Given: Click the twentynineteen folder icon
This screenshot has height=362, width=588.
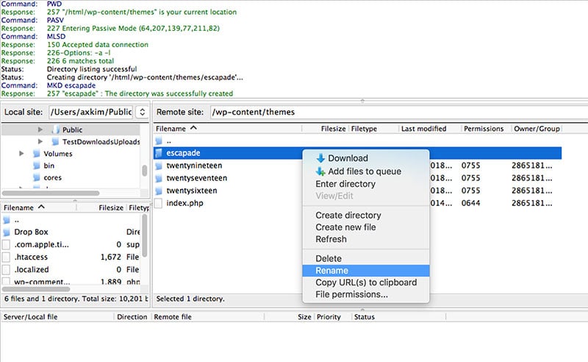Looking at the screenshot, I should (159, 166).
